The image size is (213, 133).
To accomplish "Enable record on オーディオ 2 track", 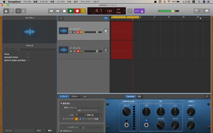I will 78,51.
